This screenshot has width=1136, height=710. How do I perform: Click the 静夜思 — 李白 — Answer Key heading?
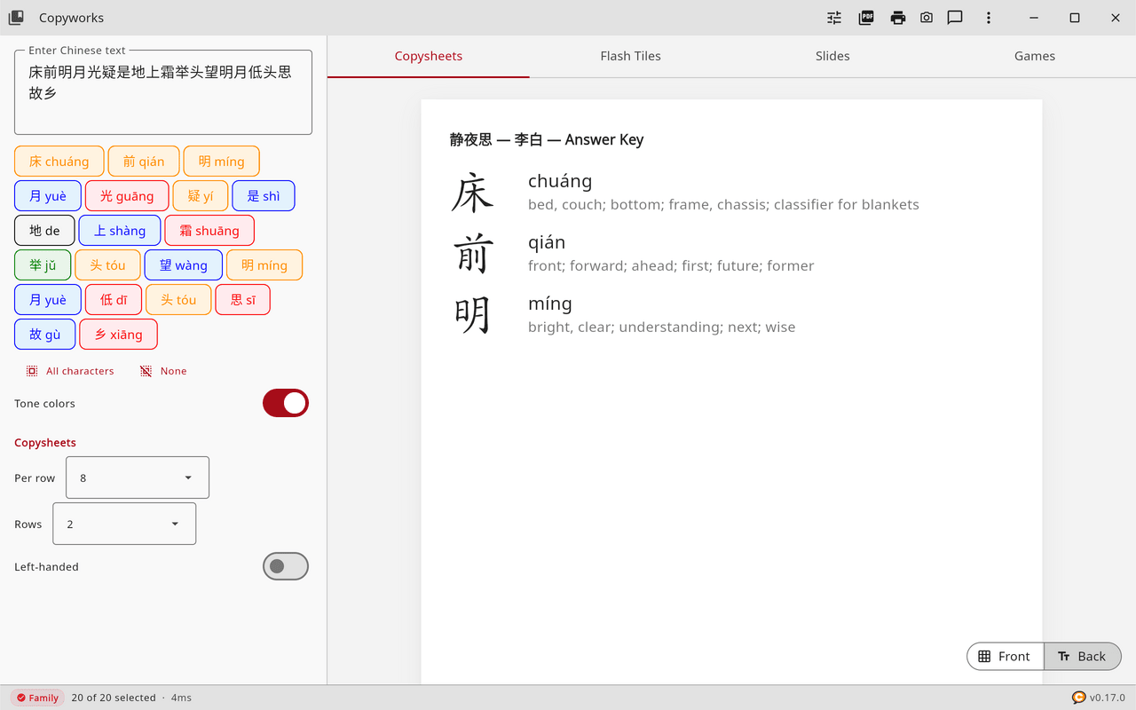click(547, 139)
